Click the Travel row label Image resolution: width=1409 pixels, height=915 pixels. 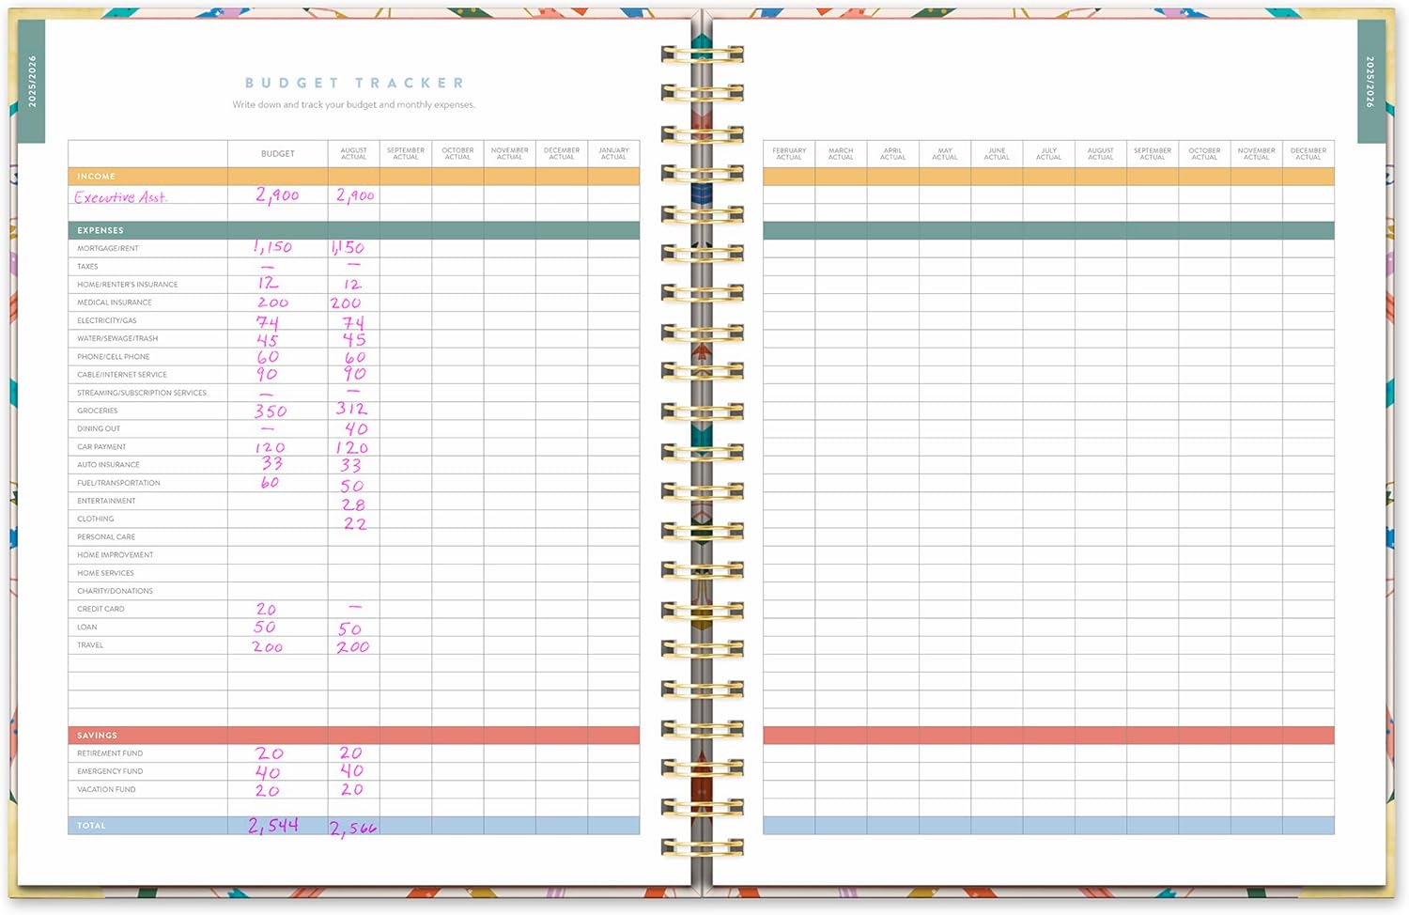(90, 645)
